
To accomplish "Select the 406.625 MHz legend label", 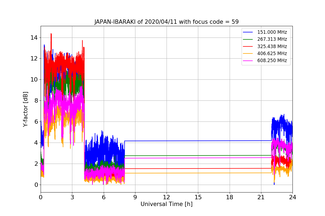I will coord(272,53).
